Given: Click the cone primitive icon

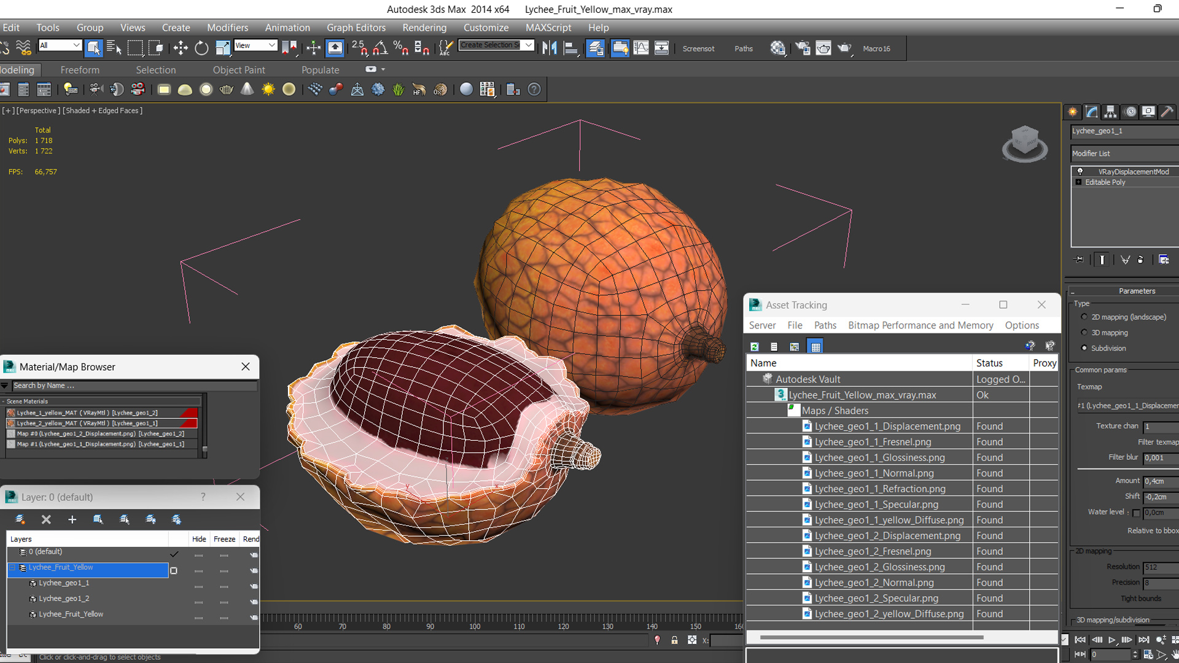Looking at the screenshot, I should click(247, 90).
